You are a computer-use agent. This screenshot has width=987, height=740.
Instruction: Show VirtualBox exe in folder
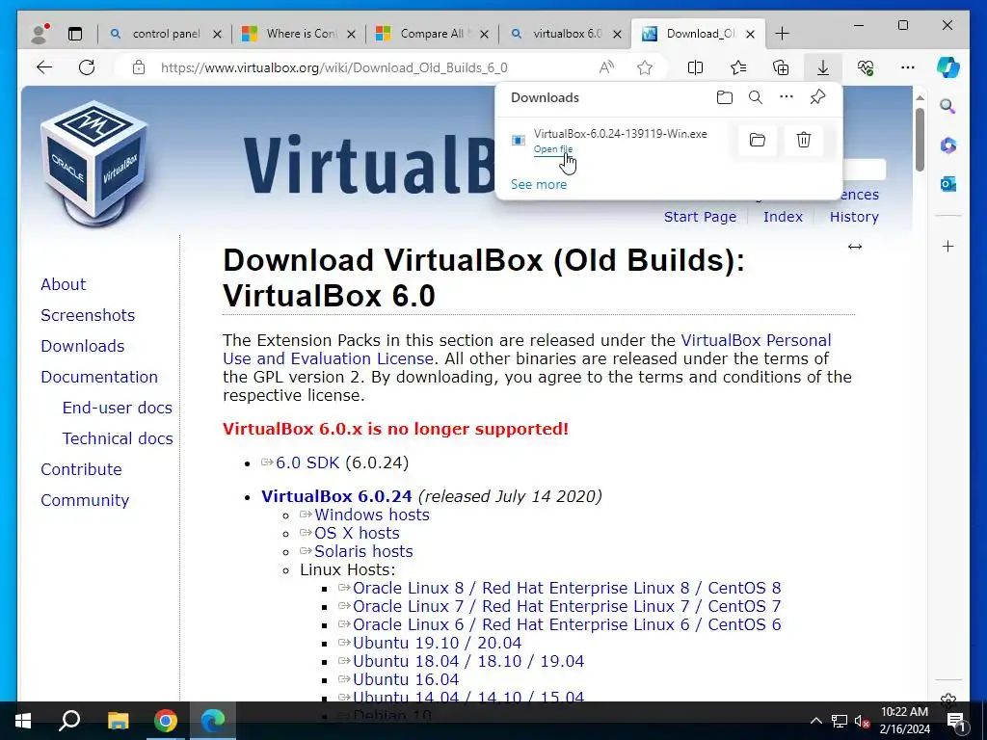point(758,140)
